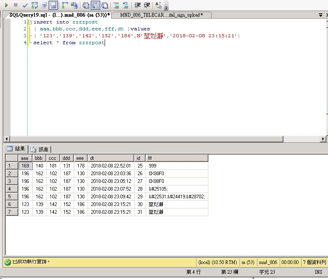This screenshot has height=279, width=328.
Task: Increase indent of the selected lines
Action: (147, 5)
